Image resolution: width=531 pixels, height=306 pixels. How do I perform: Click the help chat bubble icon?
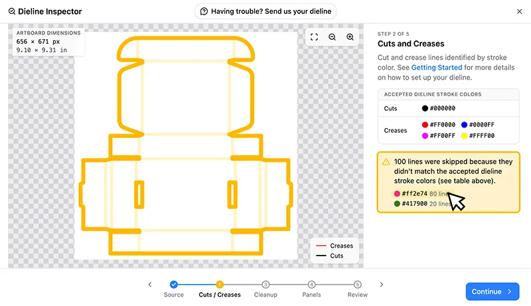coord(204,11)
